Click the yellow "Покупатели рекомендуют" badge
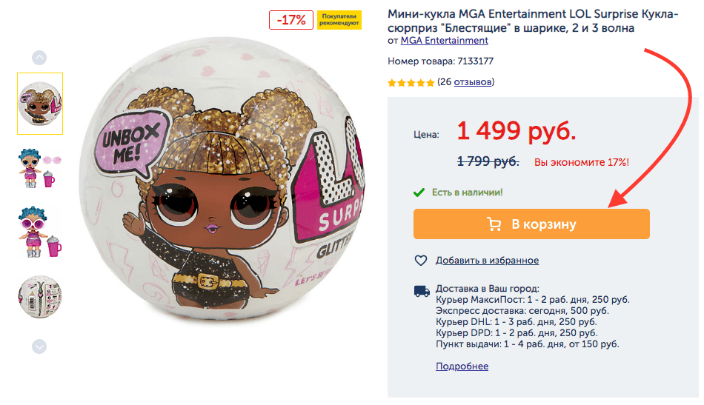This screenshot has height=405, width=704. pyautogui.click(x=339, y=20)
